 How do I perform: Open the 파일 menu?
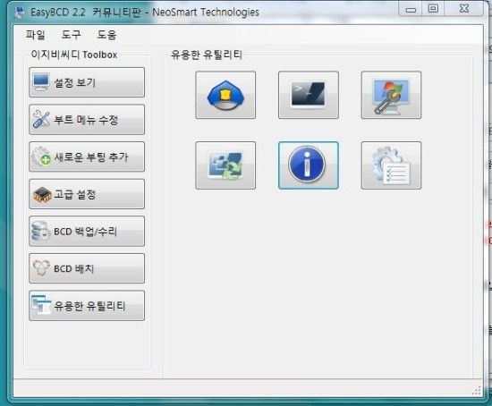(x=35, y=35)
